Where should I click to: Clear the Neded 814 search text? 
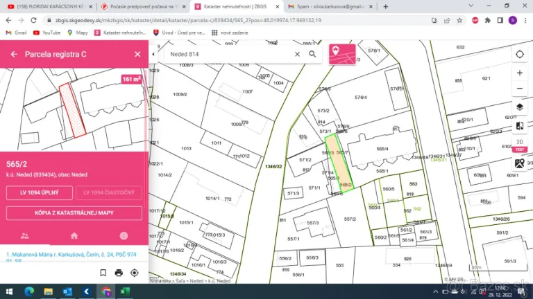point(297,54)
